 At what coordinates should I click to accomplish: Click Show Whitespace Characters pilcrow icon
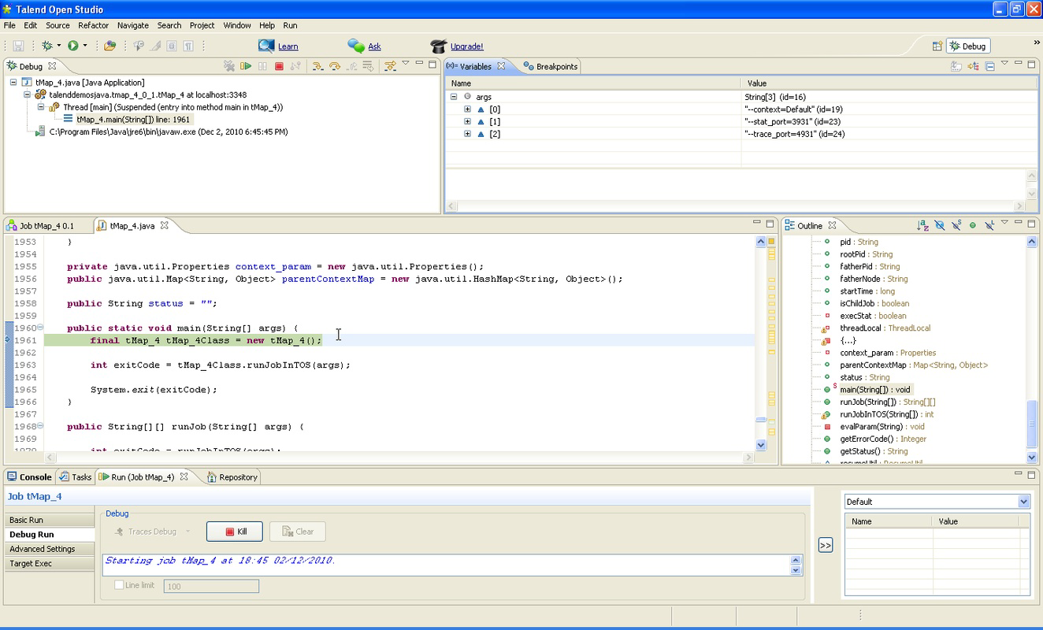(188, 46)
